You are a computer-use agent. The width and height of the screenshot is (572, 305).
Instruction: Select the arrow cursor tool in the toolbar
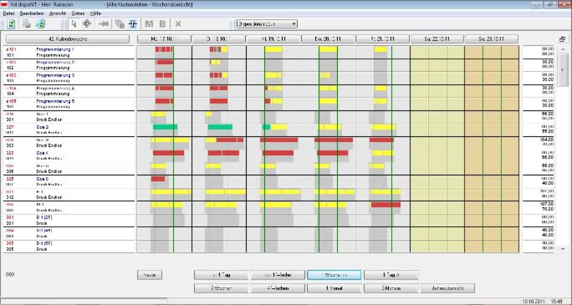coord(75,24)
